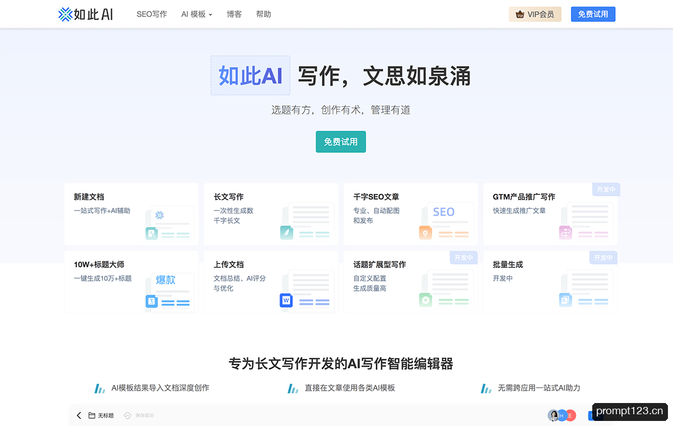Click the back arrow in editor preview

pos(79,415)
